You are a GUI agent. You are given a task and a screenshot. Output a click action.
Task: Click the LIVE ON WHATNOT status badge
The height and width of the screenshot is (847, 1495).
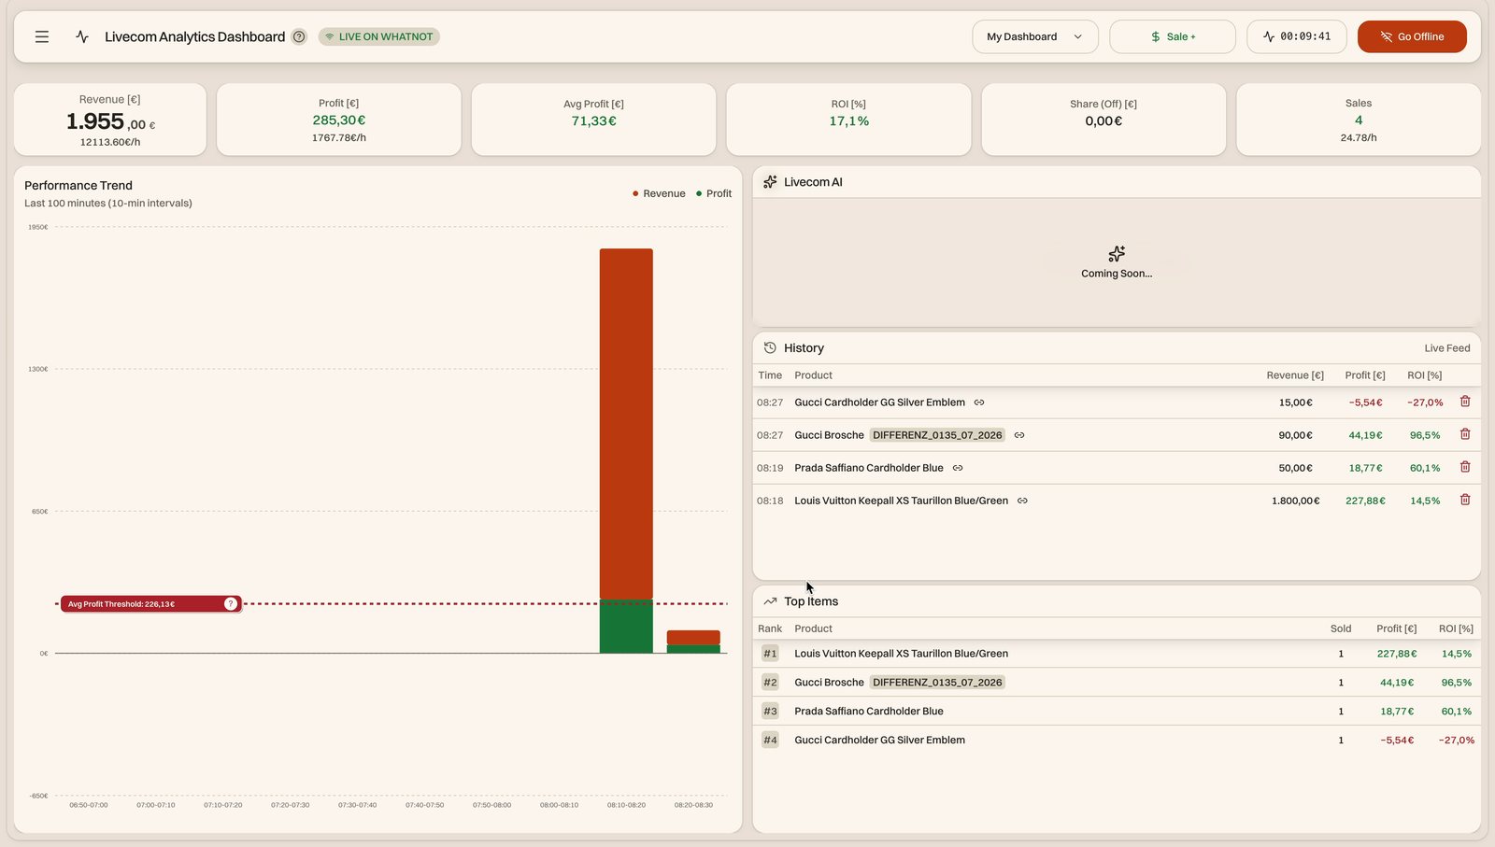point(379,37)
